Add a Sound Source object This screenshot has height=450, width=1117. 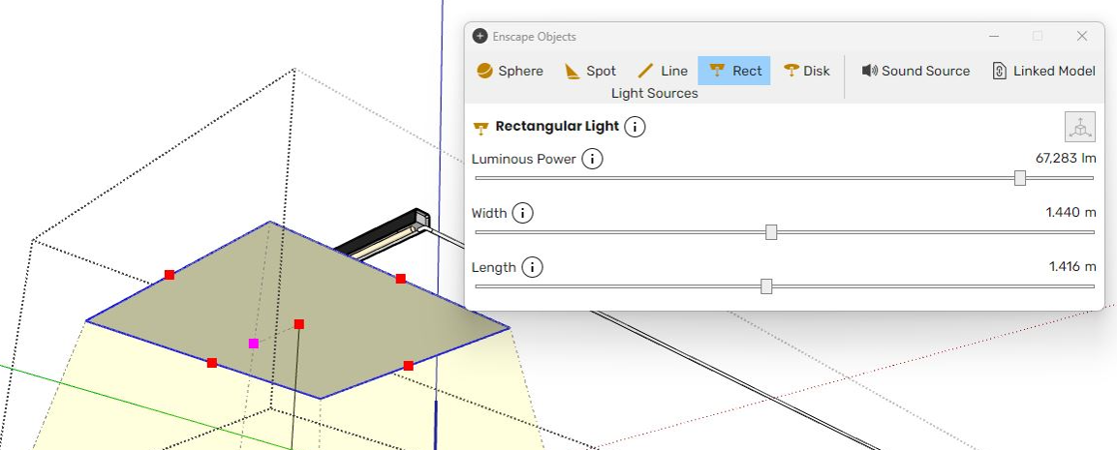click(915, 71)
